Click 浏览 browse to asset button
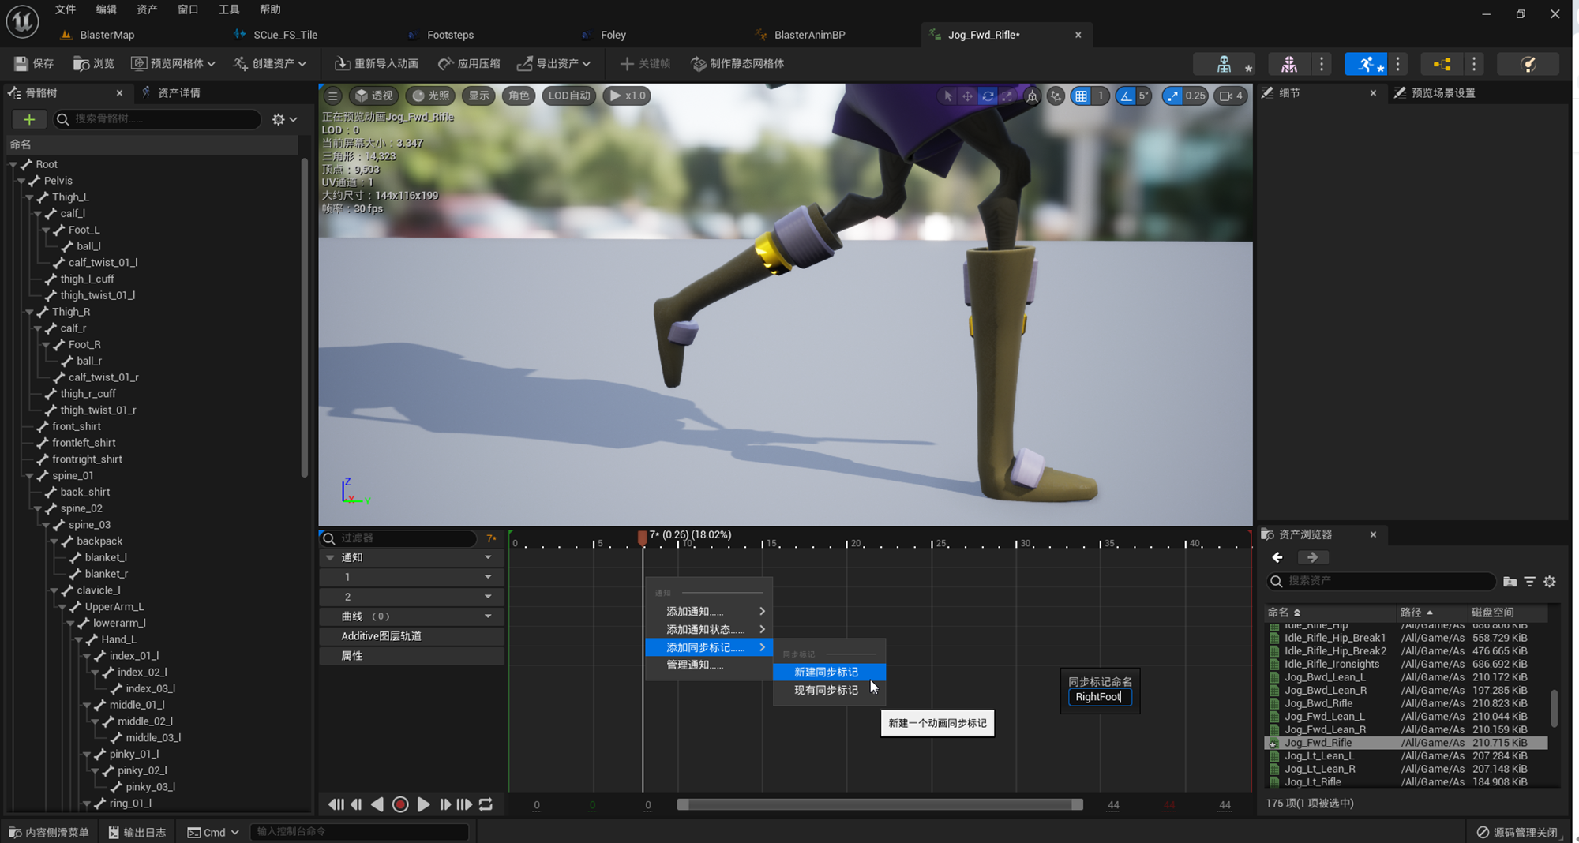 93,63
